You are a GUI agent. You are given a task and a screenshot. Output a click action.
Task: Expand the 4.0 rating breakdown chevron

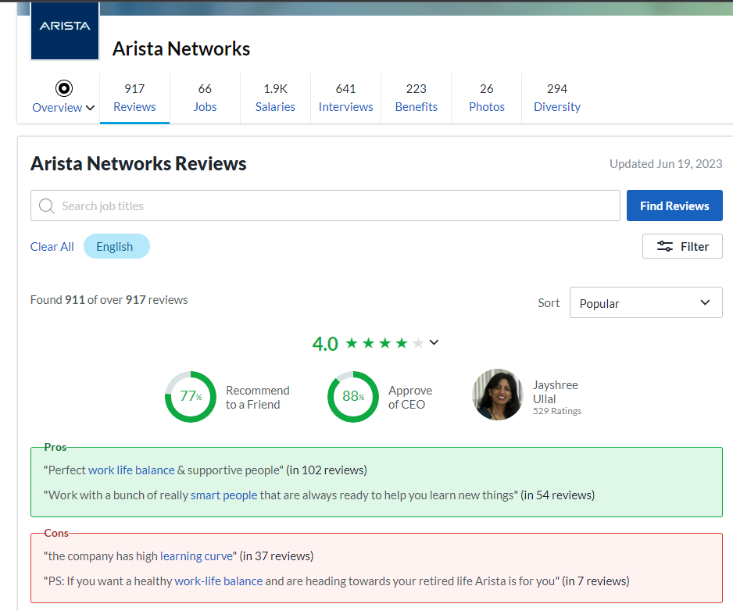pos(434,343)
